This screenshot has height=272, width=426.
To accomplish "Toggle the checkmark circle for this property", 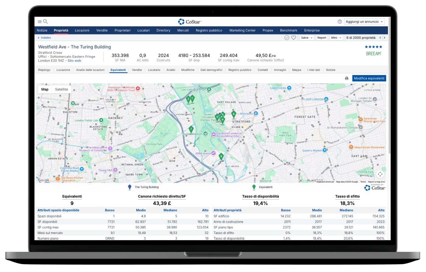I will [287, 38].
